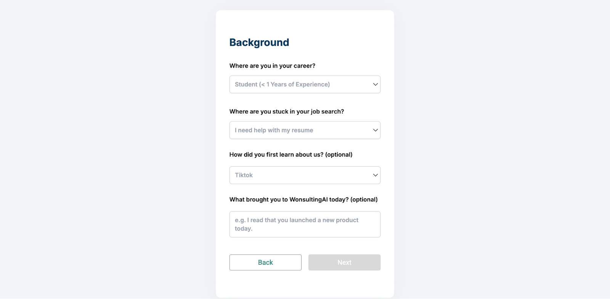Click the chevron arrow on the Tiktok dropdown
The height and width of the screenshot is (299, 610).
point(375,175)
